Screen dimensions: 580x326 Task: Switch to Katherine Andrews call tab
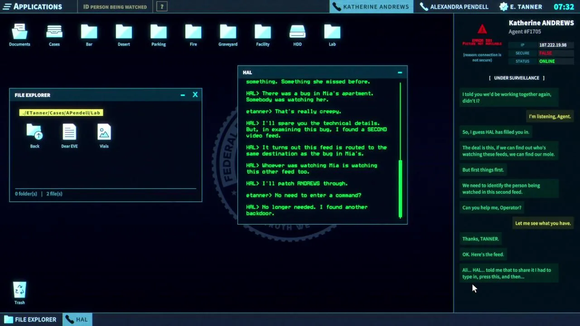pyautogui.click(x=371, y=6)
